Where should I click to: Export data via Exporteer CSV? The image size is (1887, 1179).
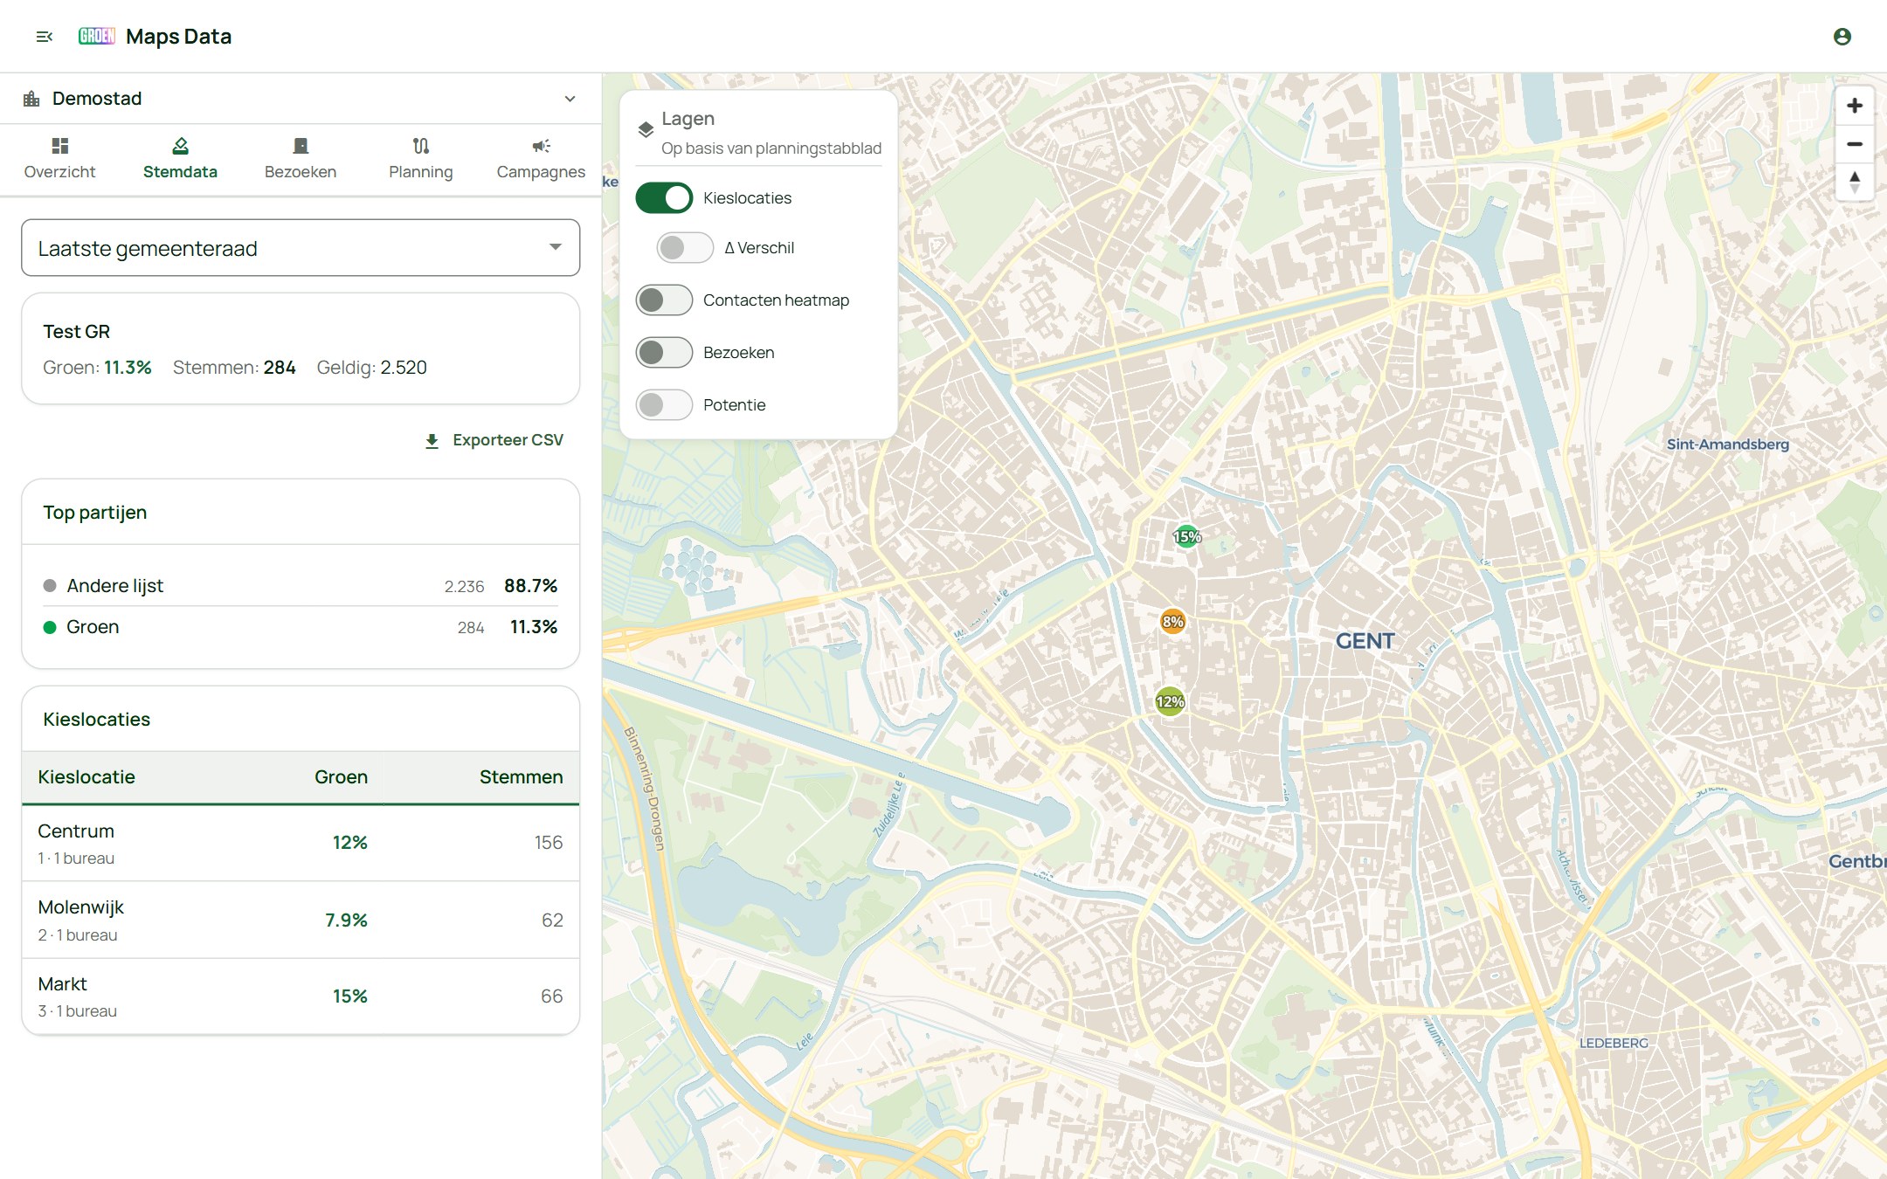[494, 440]
